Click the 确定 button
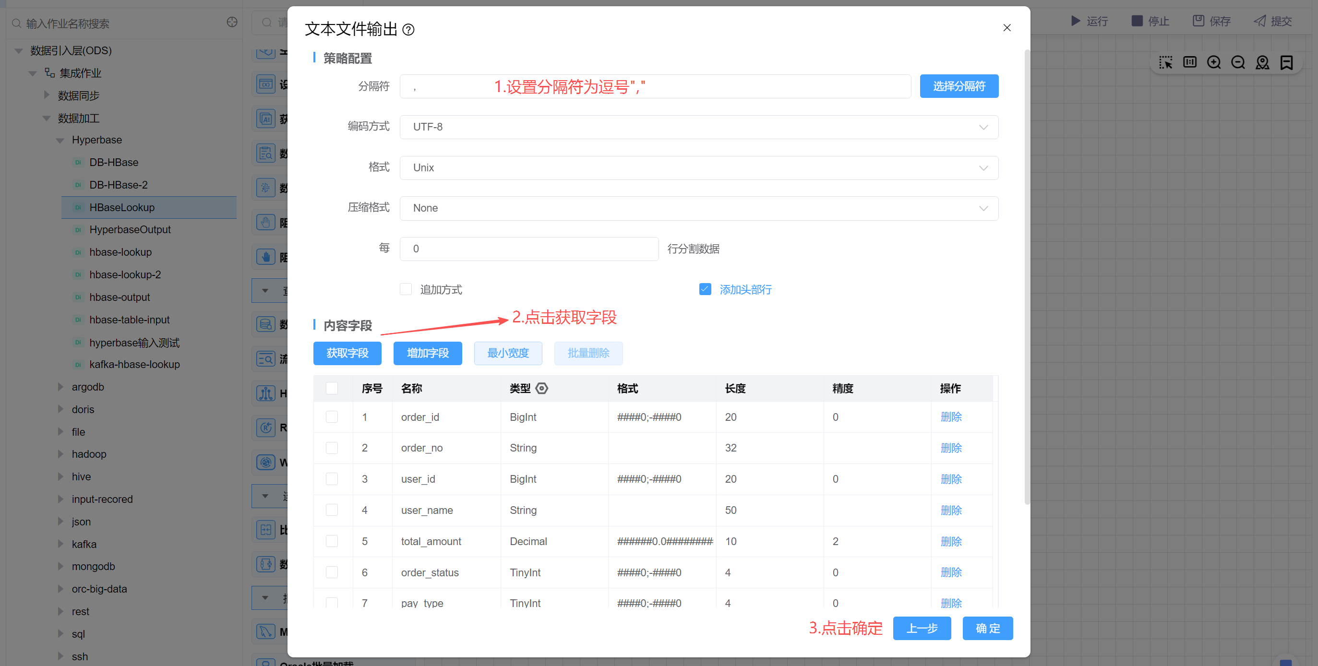This screenshot has height=666, width=1318. click(987, 628)
